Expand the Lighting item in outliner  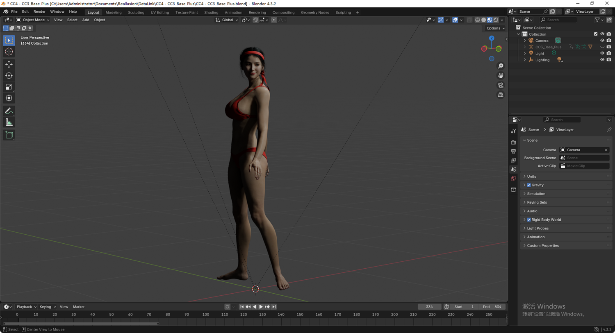pyautogui.click(x=525, y=60)
